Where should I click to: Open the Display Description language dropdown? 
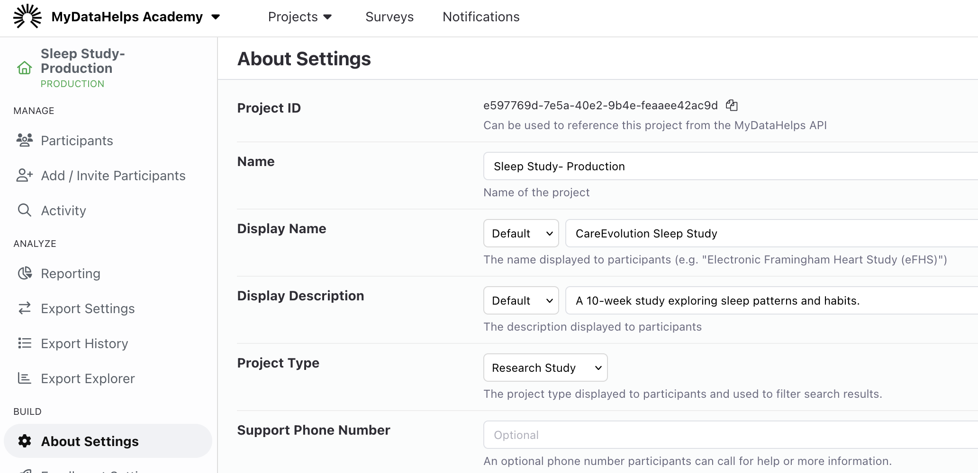pos(521,300)
